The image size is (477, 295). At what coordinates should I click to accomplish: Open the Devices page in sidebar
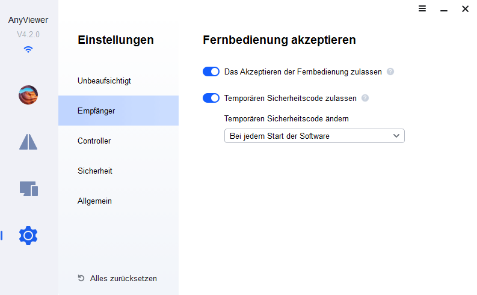point(28,188)
